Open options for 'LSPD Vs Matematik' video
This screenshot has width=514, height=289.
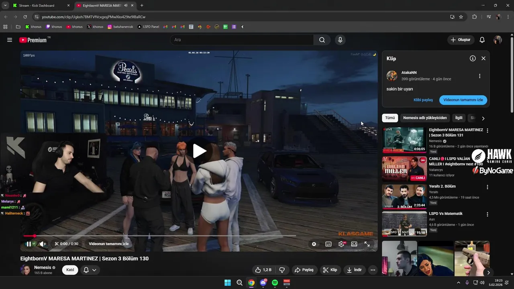point(487,214)
